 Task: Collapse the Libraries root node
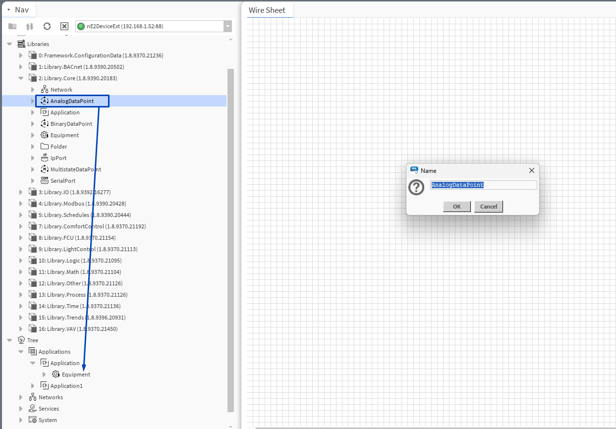[9, 44]
